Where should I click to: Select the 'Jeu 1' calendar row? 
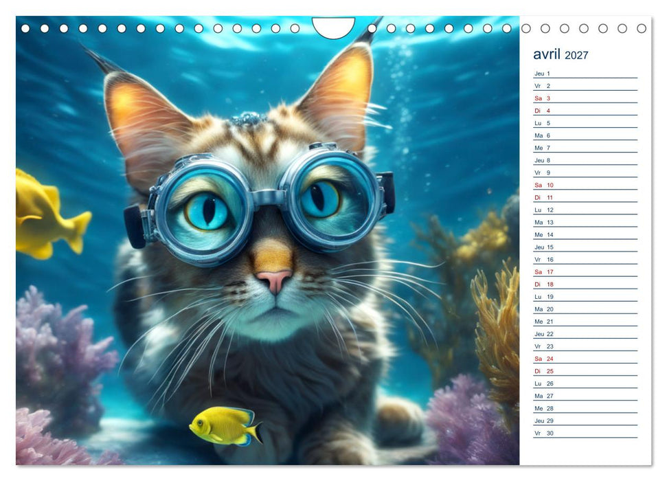585,74
